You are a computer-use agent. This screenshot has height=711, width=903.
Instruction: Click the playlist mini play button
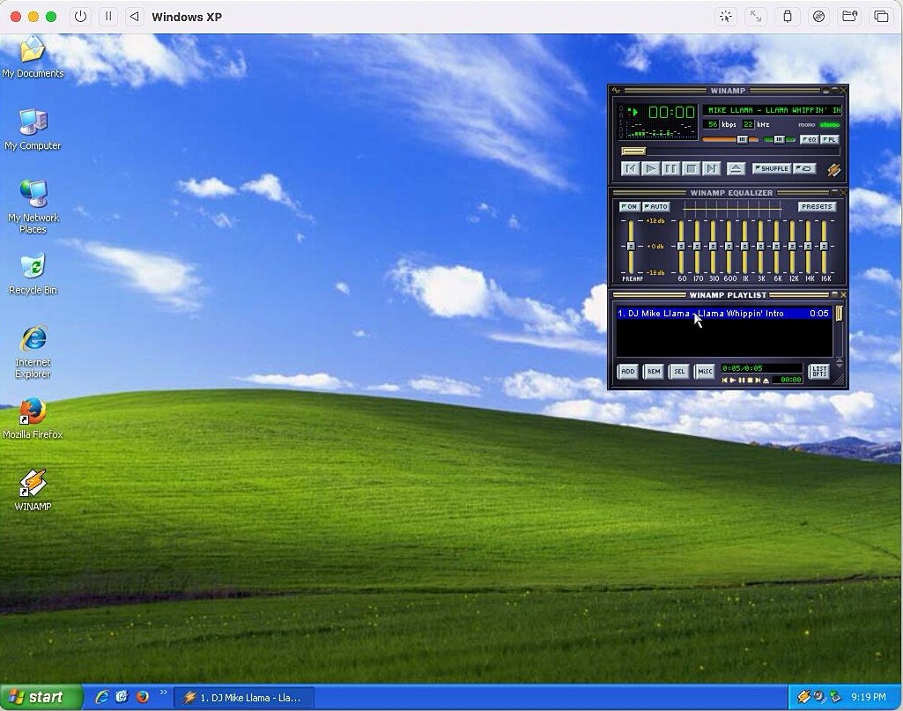(733, 380)
